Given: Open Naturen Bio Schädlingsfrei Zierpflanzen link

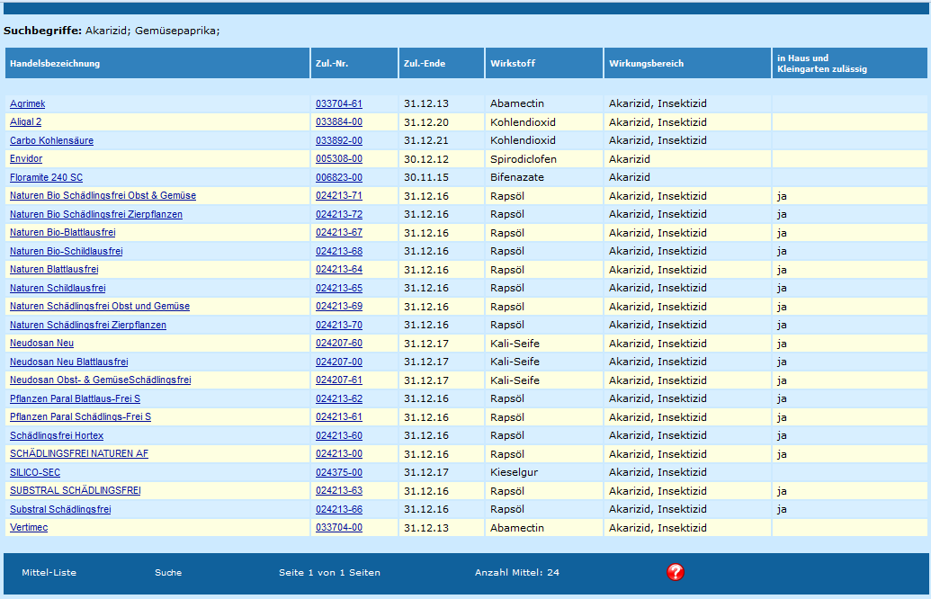Looking at the screenshot, I should (x=96, y=214).
